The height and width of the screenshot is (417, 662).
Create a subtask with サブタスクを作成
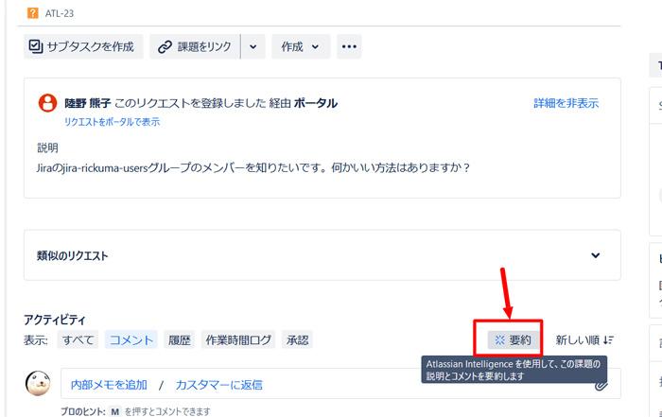click(x=83, y=46)
